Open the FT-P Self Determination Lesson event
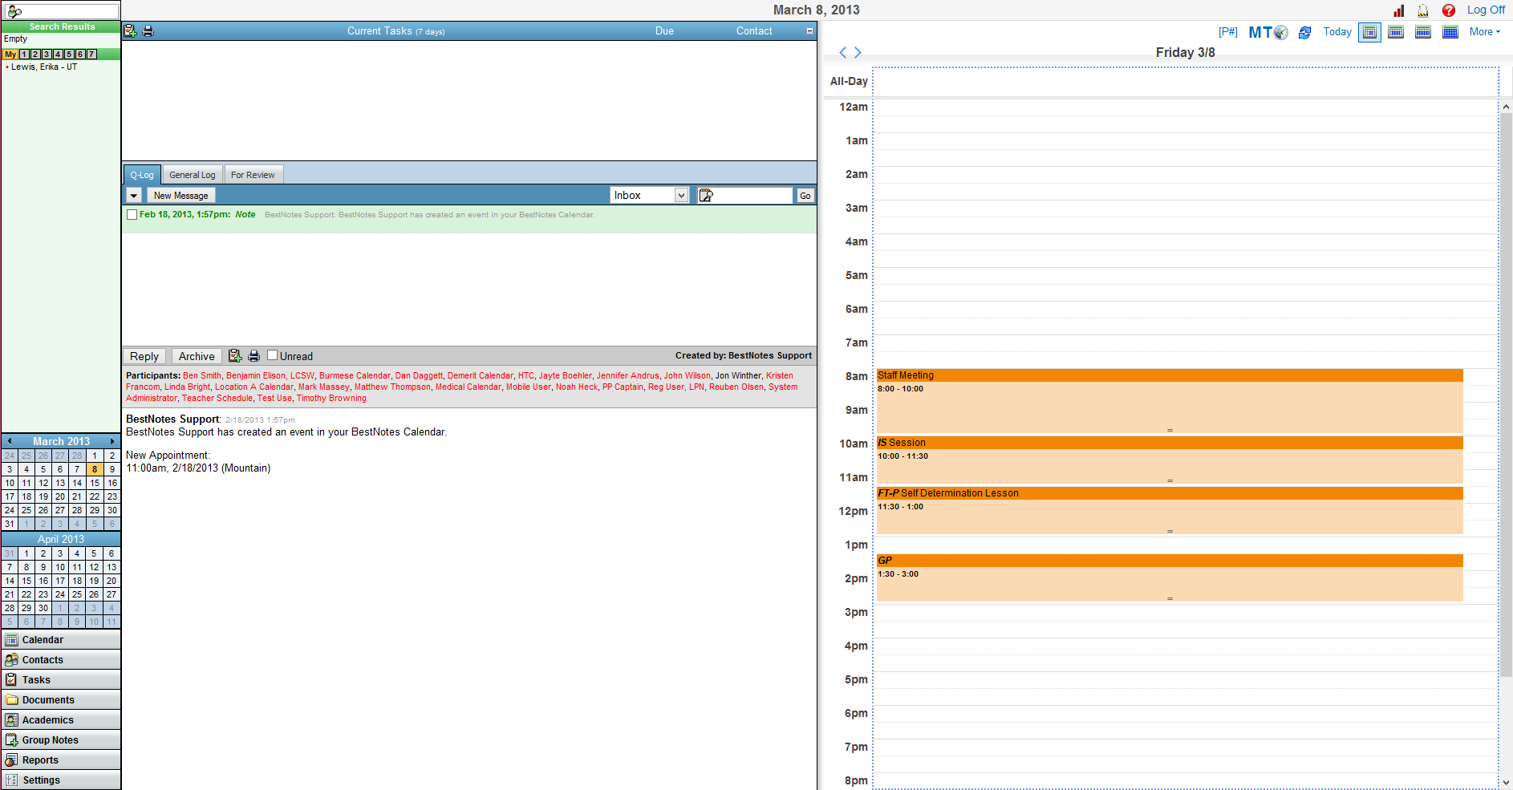The width and height of the screenshot is (1513, 790). click(1170, 511)
